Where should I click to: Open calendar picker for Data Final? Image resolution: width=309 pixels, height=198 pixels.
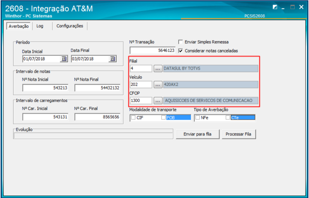(x=112, y=59)
